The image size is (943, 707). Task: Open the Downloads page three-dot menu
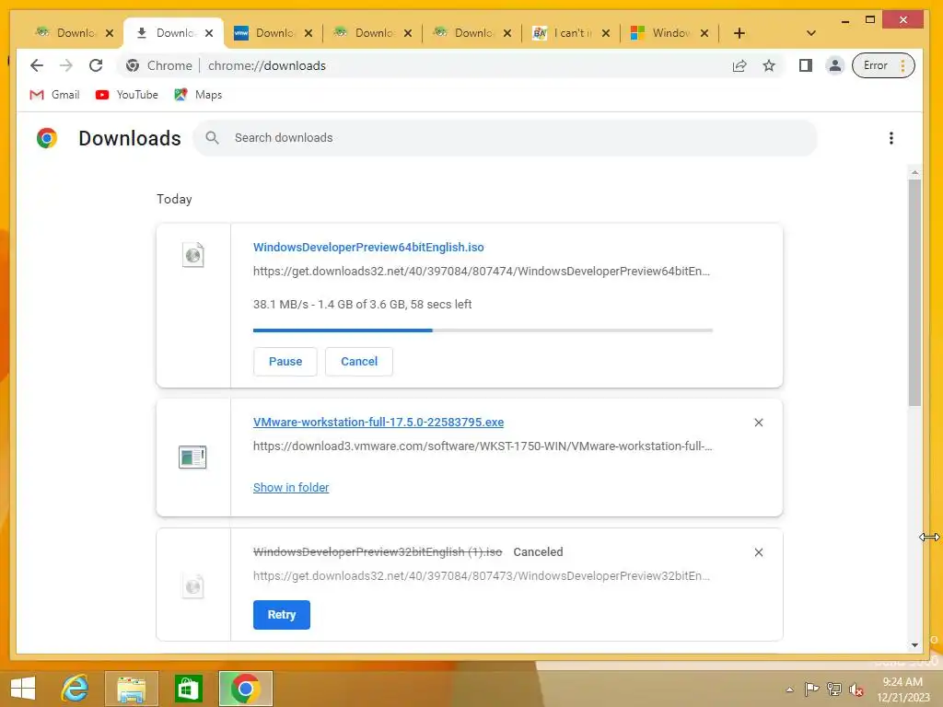pyautogui.click(x=891, y=138)
